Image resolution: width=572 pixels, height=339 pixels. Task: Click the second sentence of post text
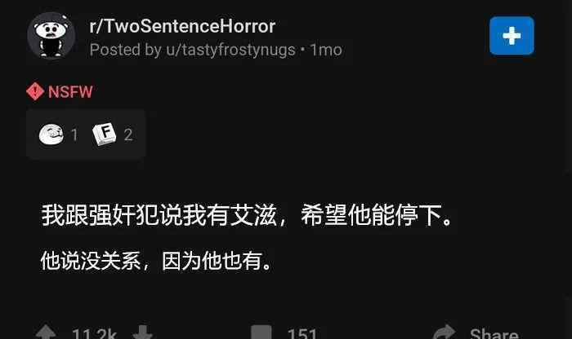tap(157, 261)
